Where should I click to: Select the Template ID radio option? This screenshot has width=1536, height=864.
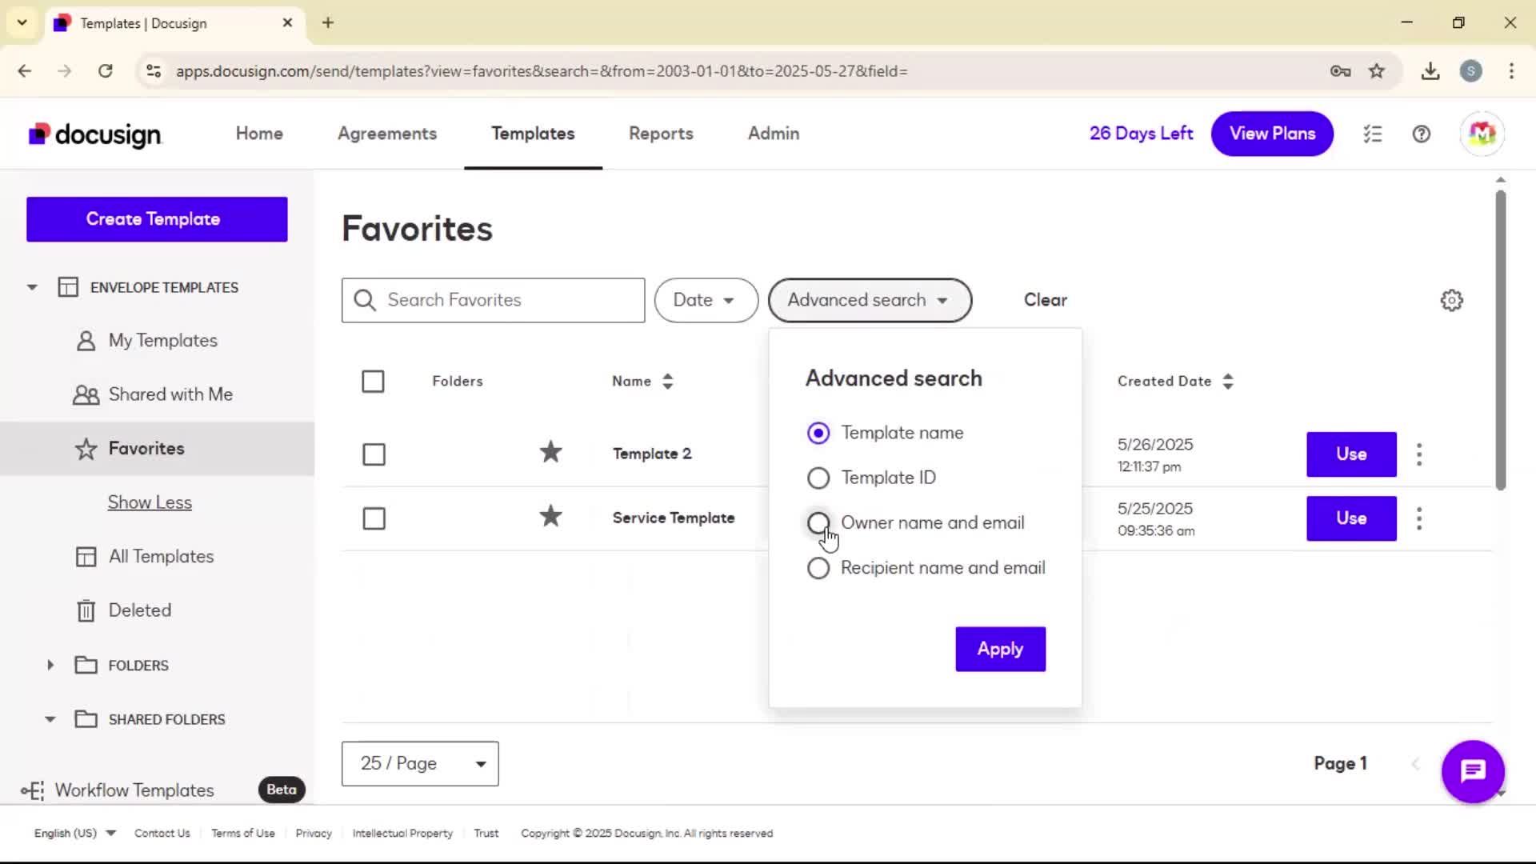point(818,478)
